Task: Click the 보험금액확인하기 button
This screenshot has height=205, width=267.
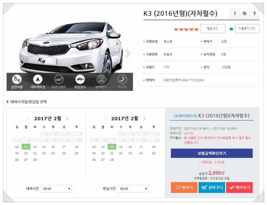Action: [212, 153]
